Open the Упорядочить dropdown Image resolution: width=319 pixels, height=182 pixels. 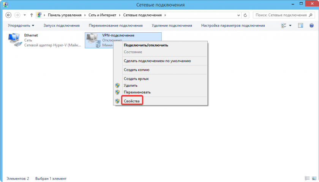tap(21, 25)
